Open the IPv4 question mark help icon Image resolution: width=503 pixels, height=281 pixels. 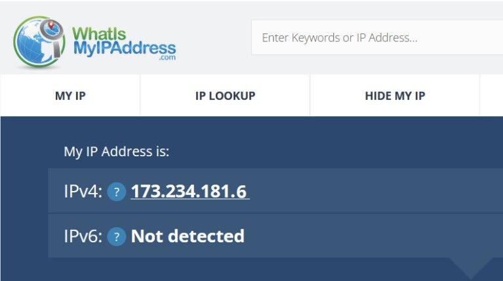[x=117, y=192]
